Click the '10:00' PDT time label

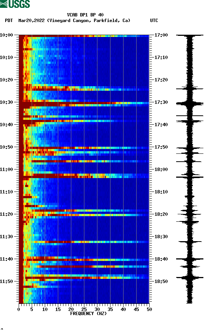point(6,35)
